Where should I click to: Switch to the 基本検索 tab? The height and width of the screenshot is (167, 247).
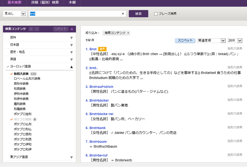[x=14, y=2]
